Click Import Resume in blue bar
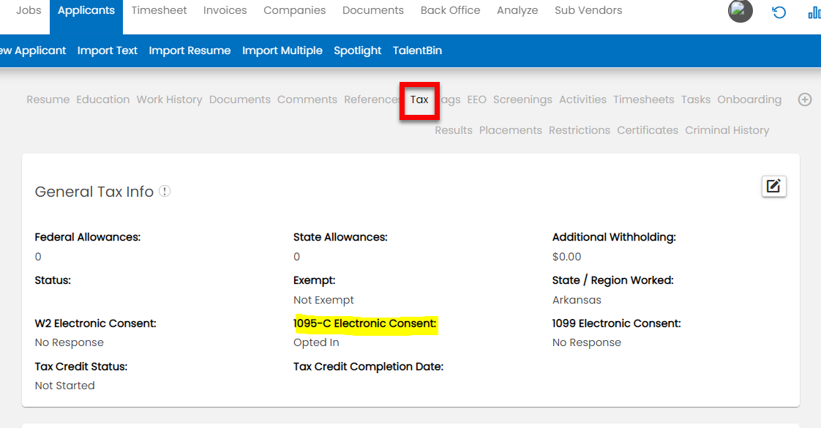 pos(190,50)
